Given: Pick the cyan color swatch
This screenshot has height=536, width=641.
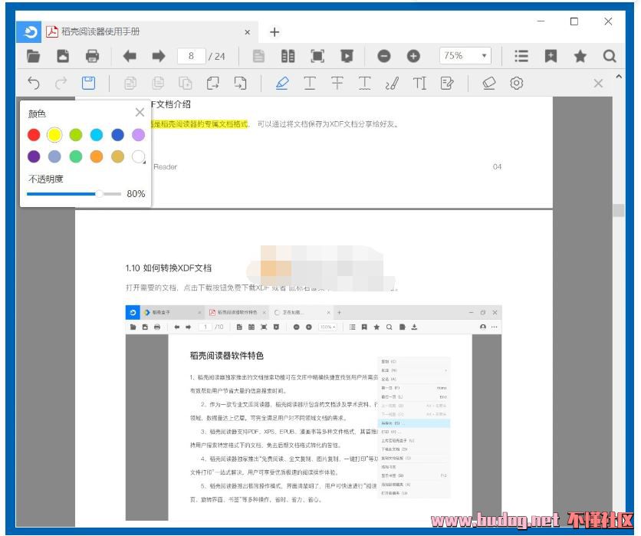Looking at the screenshot, I should [97, 134].
